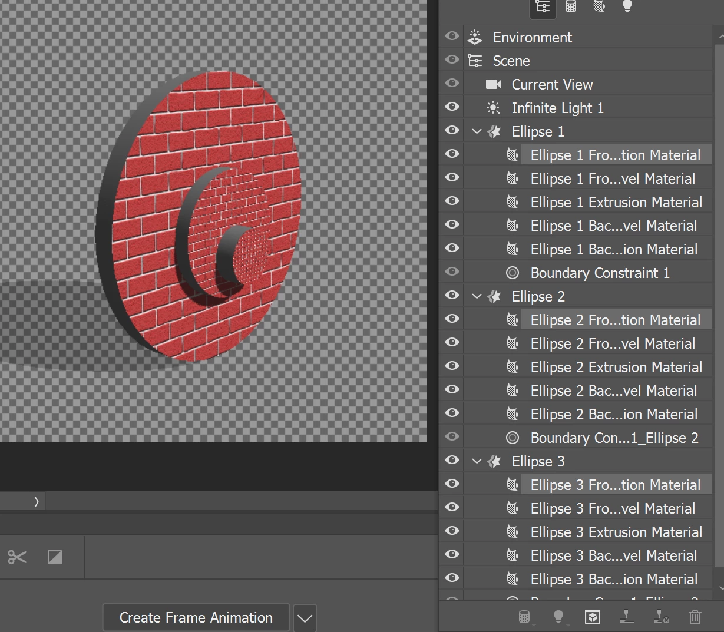
Task: Select the whole scene filter icon
Action: tap(543, 7)
